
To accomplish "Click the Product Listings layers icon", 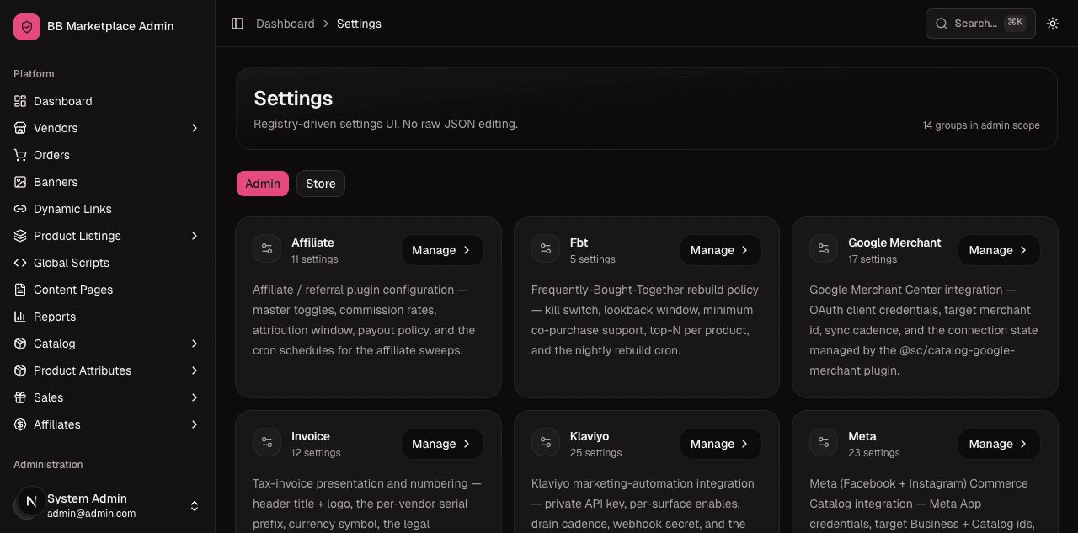I will pyautogui.click(x=20, y=236).
